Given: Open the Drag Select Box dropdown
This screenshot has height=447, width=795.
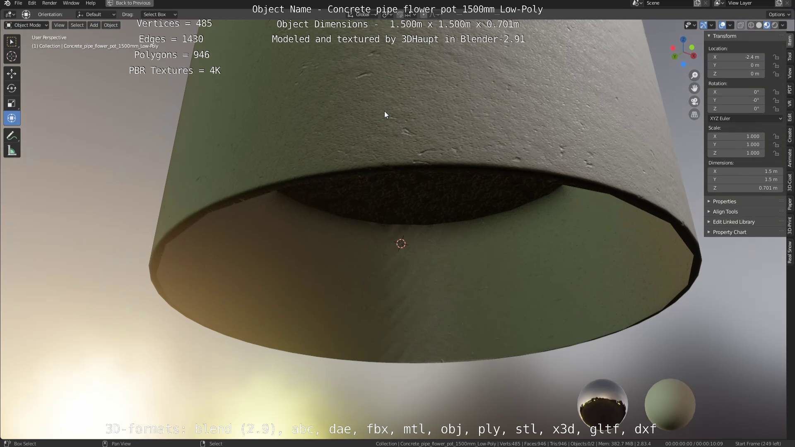Looking at the screenshot, I should click(x=159, y=14).
